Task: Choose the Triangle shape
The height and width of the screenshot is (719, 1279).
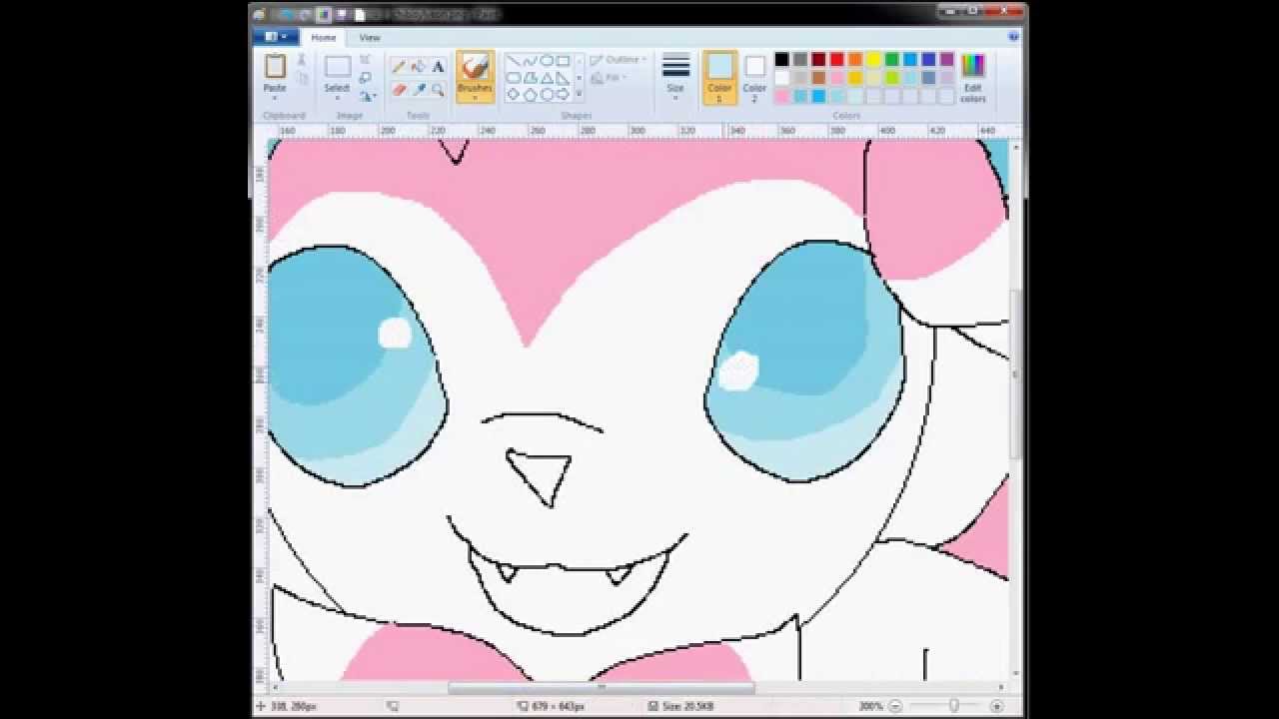Action: click(x=547, y=78)
